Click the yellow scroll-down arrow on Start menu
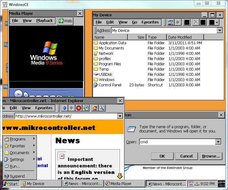 120,176
